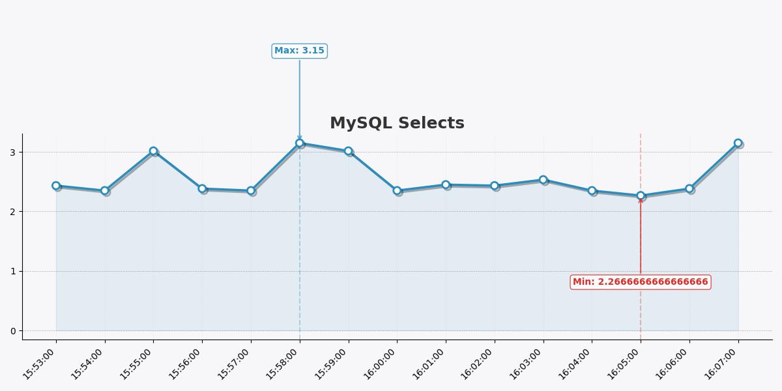Click the 16:00:00 data point marker
This screenshot has width=782, height=391.
pos(397,191)
